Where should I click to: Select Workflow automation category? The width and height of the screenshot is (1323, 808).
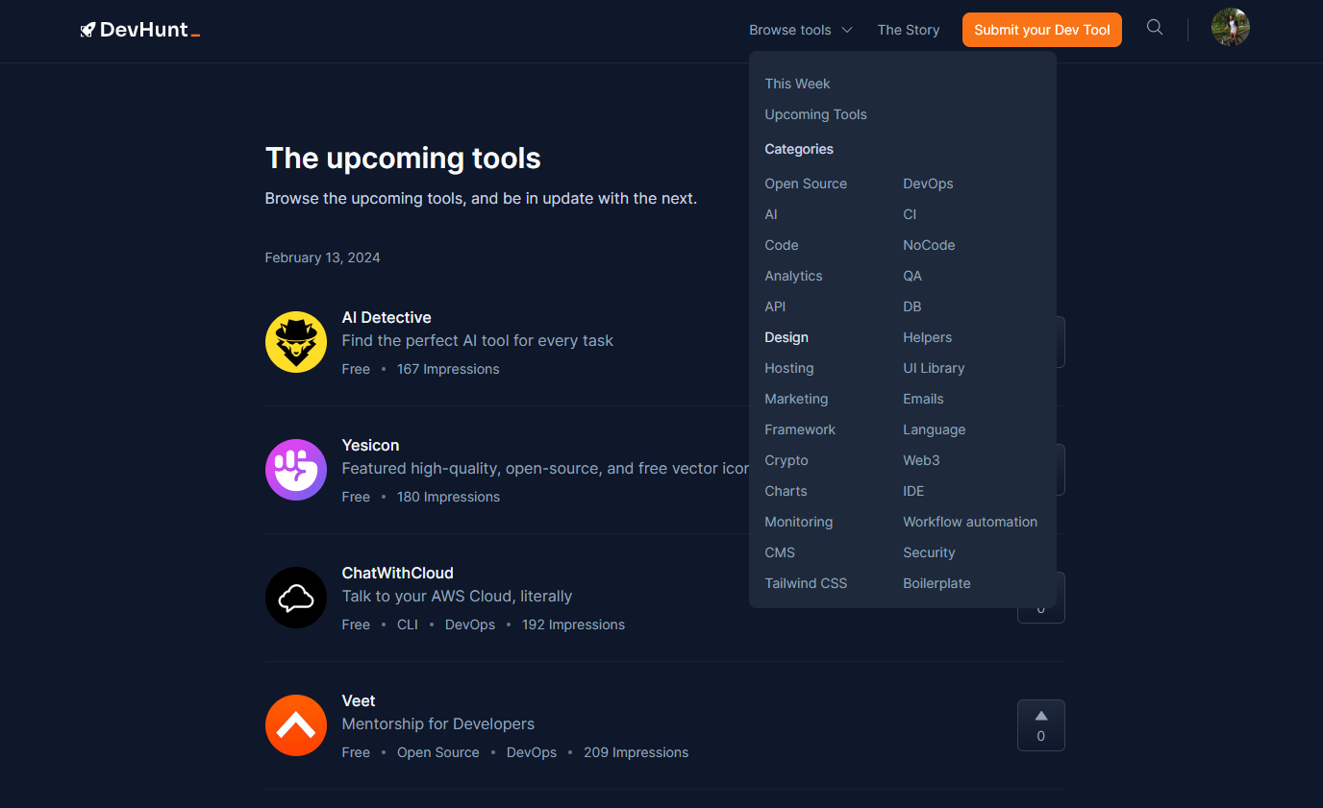(x=969, y=522)
